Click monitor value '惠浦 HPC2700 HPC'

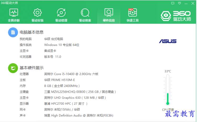[58, 104]
